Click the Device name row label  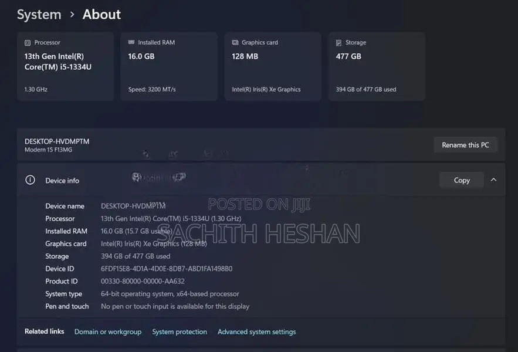click(x=65, y=207)
